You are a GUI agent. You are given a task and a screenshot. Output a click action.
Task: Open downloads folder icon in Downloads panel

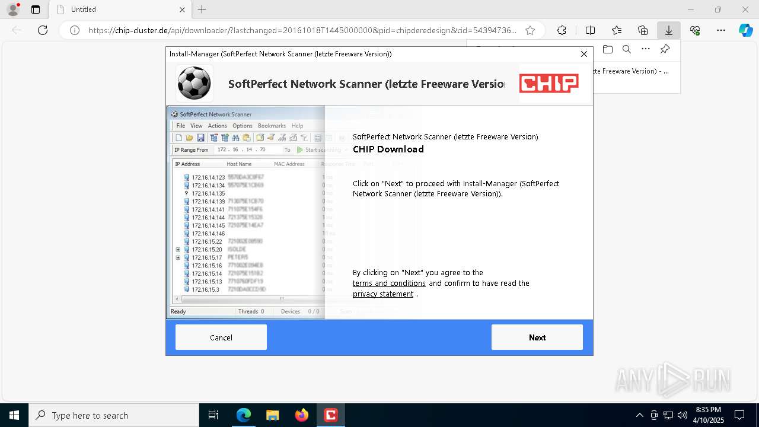click(x=607, y=49)
